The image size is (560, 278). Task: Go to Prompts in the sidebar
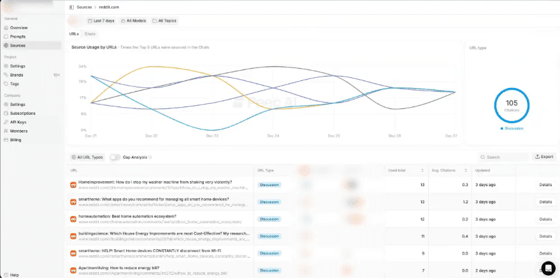(x=18, y=36)
